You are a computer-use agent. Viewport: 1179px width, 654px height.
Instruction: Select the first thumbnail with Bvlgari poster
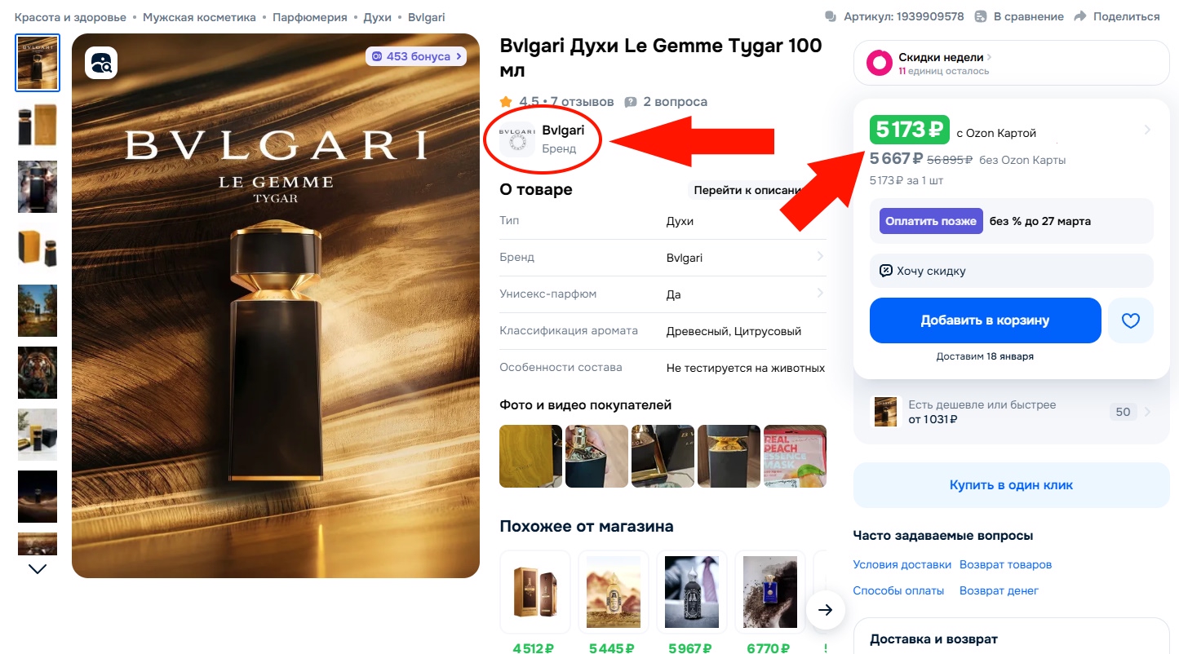pyautogui.click(x=38, y=63)
